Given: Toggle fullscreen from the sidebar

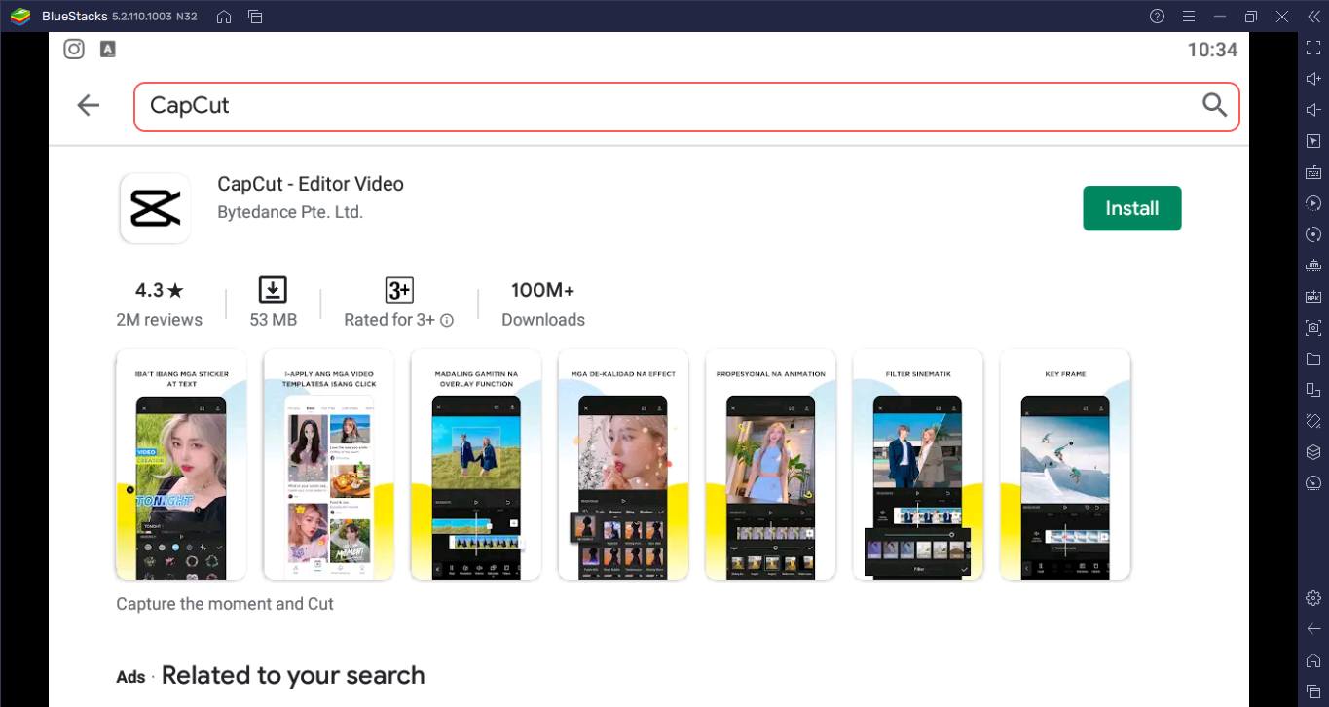Looking at the screenshot, I should [x=1313, y=48].
